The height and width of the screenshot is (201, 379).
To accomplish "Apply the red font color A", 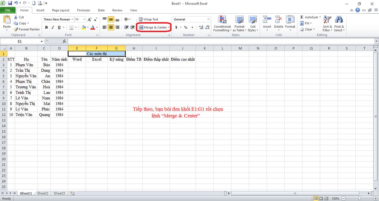I will (x=93, y=27).
